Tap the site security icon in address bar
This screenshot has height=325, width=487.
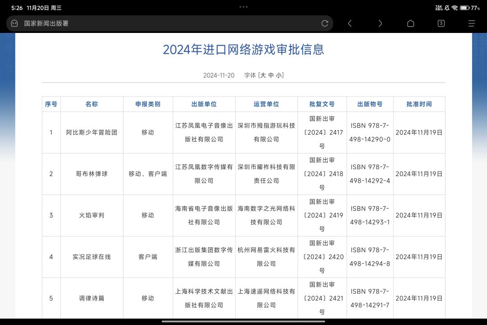(x=14, y=23)
